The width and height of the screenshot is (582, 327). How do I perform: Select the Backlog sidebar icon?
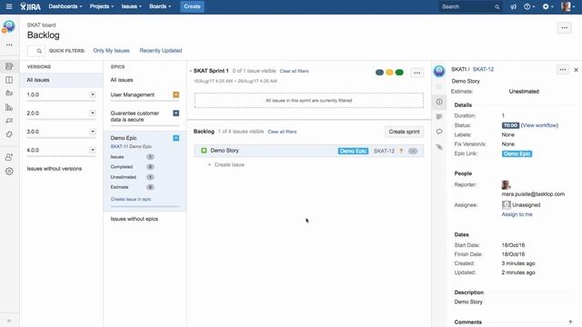pyautogui.click(x=9, y=66)
